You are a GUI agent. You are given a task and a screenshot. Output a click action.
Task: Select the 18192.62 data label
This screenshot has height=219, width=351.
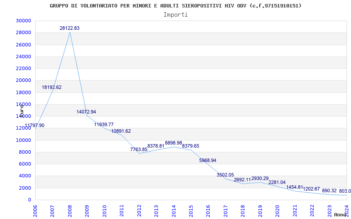pyautogui.click(x=51, y=87)
